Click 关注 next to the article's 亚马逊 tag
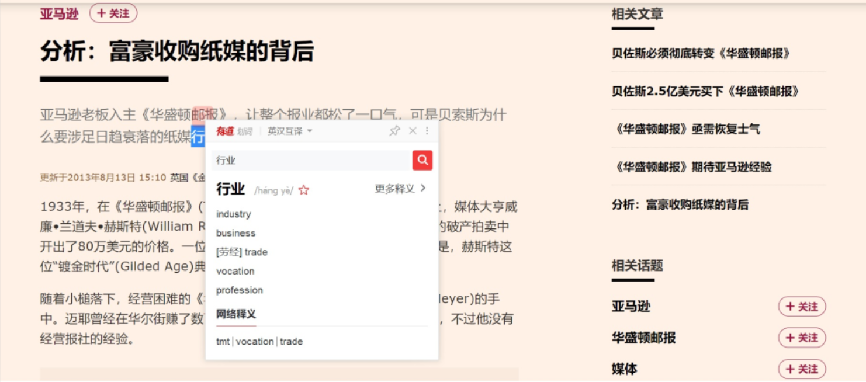 113,14
